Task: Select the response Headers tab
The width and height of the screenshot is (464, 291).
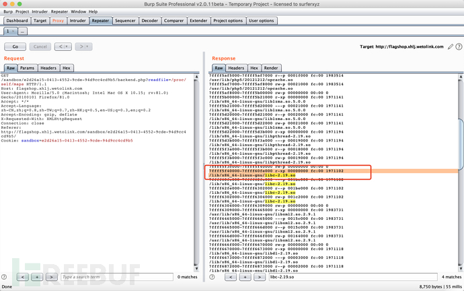Action: (x=236, y=68)
